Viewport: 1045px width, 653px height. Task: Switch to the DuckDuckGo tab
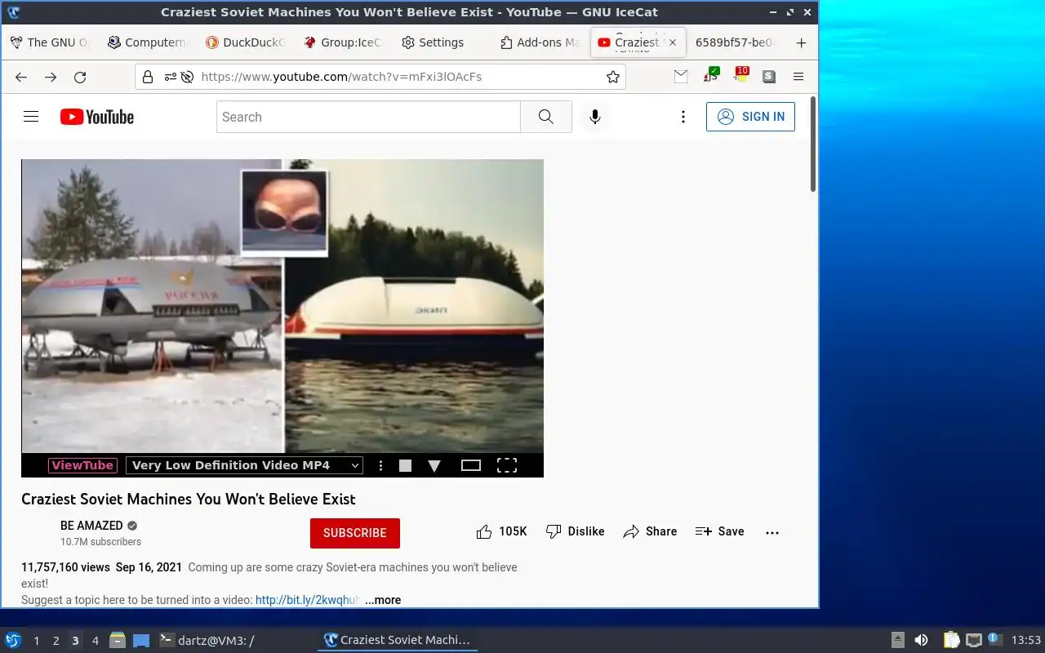(246, 42)
